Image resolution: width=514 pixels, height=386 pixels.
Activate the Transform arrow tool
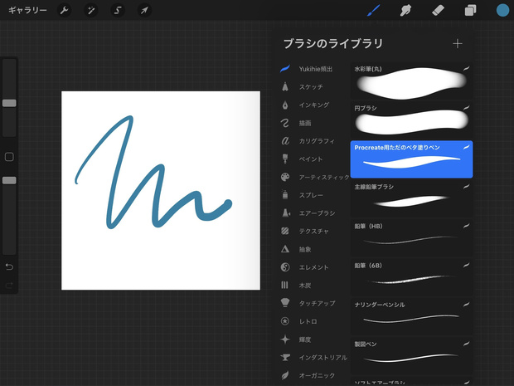pos(144,11)
